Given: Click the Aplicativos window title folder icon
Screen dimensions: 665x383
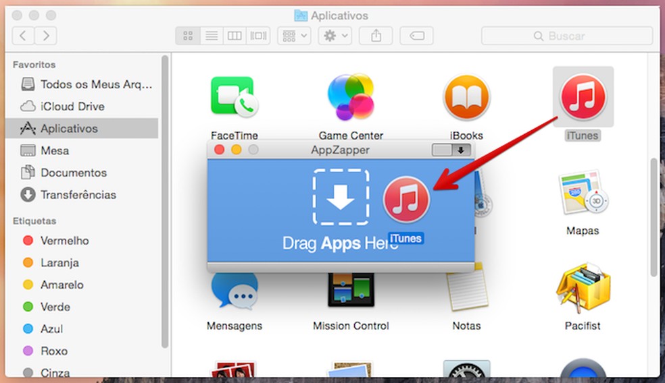Looking at the screenshot, I should (301, 16).
